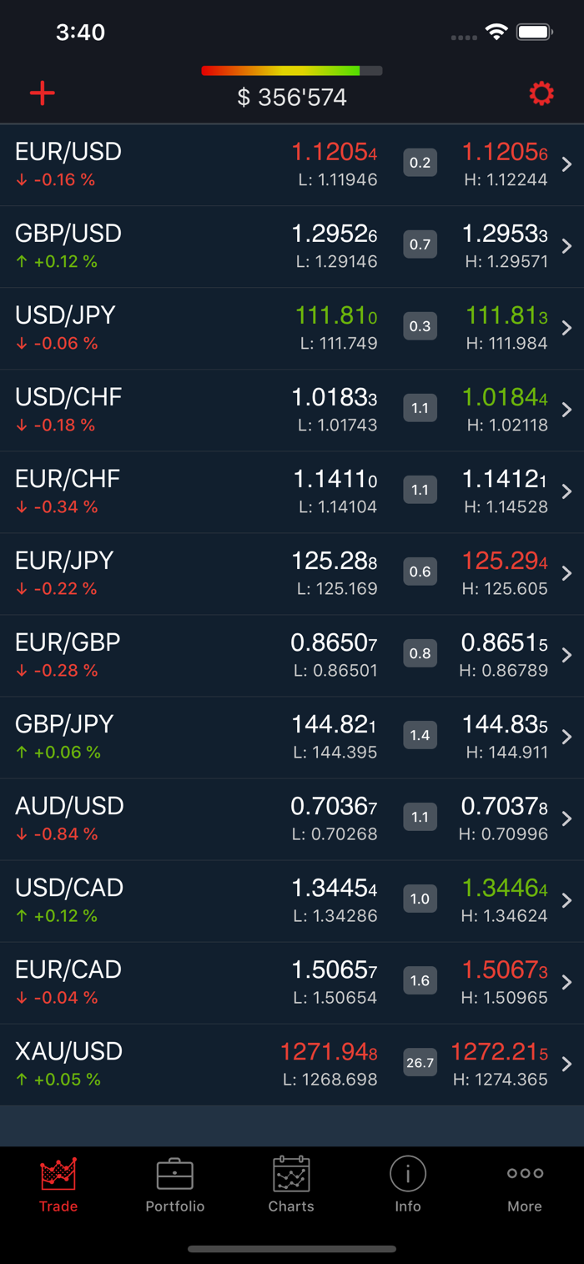This screenshot has height=1264, width=584.
Task: Expand EUR/USD row with chevron
Action: [x=567, y=164]
